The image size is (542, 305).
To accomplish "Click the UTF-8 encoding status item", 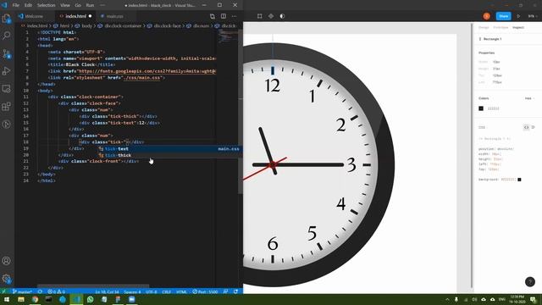I will 151,291.
